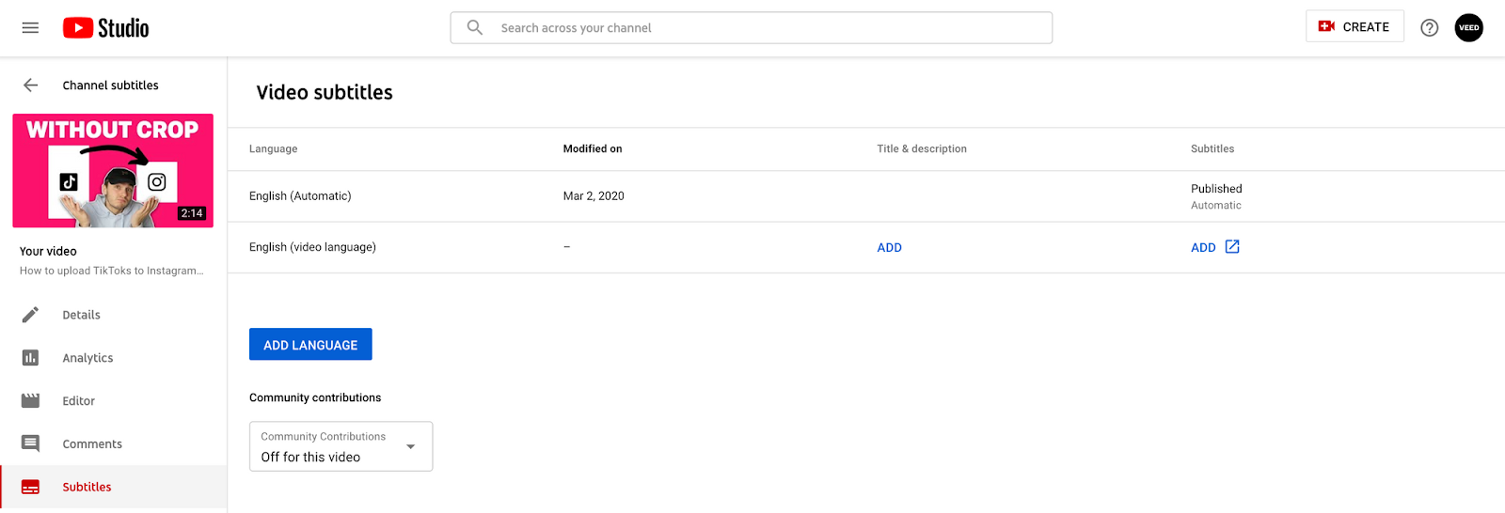Screen dimensions: 1505x513
Task: Add subtitles for English video language
Action: (x=1203, y=248)
